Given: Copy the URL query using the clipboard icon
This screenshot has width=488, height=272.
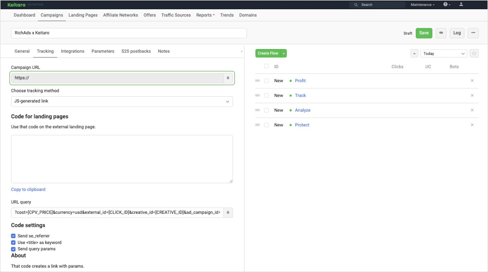Looking at the screenshot, I should [228, 213].
